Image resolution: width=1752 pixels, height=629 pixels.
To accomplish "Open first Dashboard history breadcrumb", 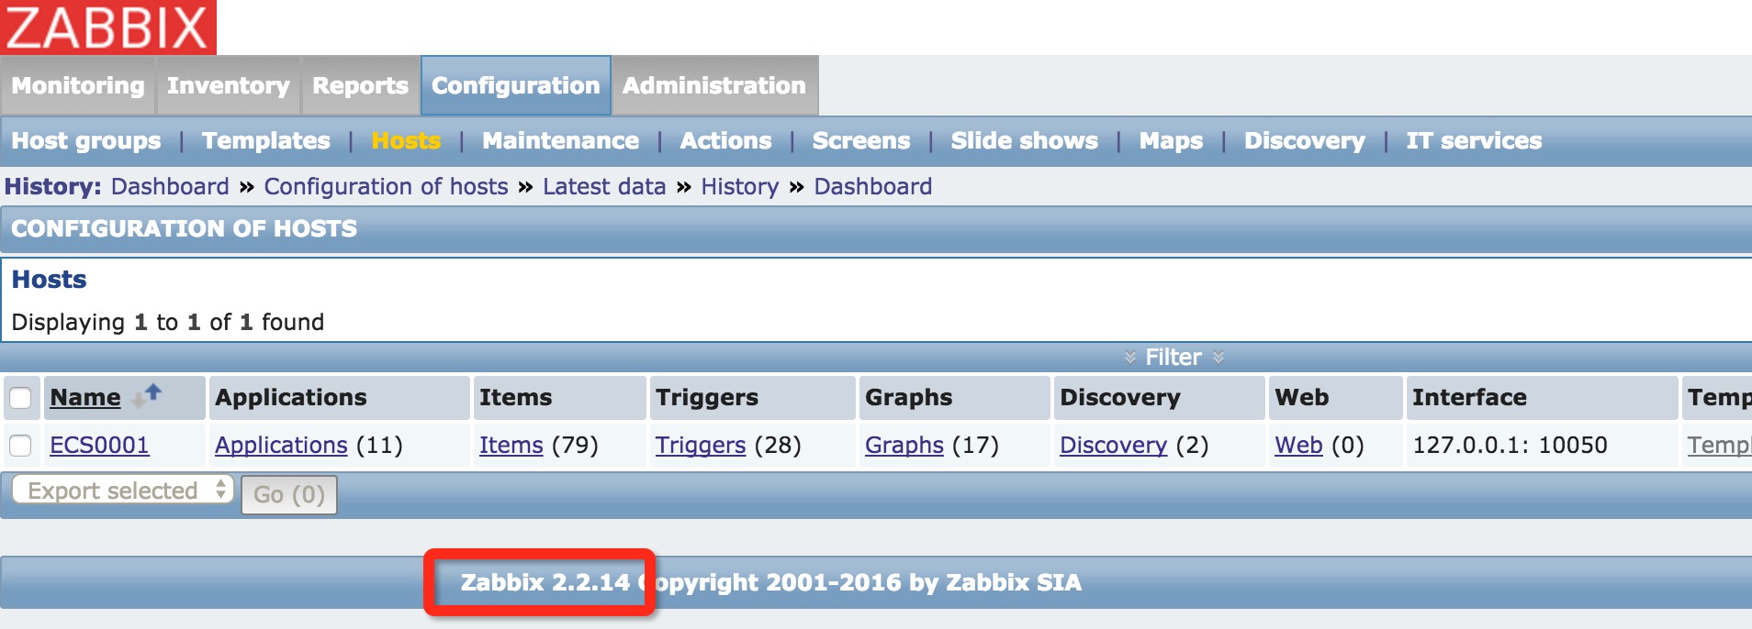I will point(170,186).
